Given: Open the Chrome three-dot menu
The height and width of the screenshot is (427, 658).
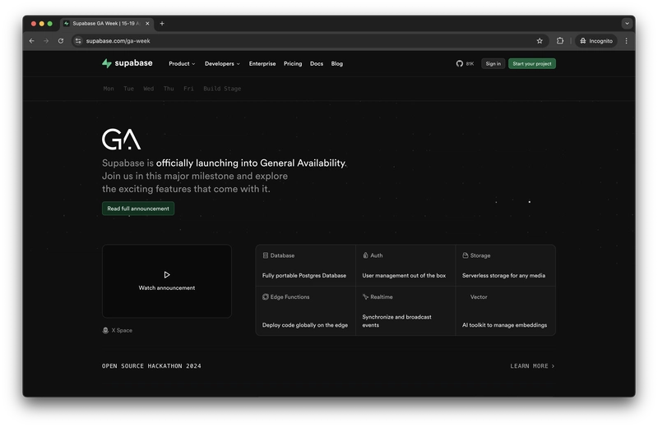Looking at the screenshot, I should click(x=627, y=40).
